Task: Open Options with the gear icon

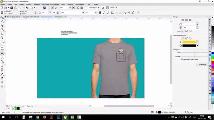Action: click(103, 8)
